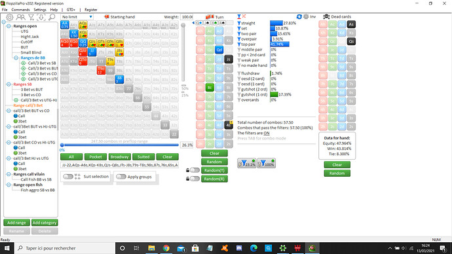Click the magnifier search icon above range tree

pos(52,17)
